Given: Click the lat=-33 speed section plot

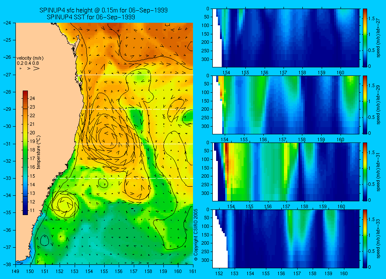Looking at the screenshot, I should (x=286, y=239).
